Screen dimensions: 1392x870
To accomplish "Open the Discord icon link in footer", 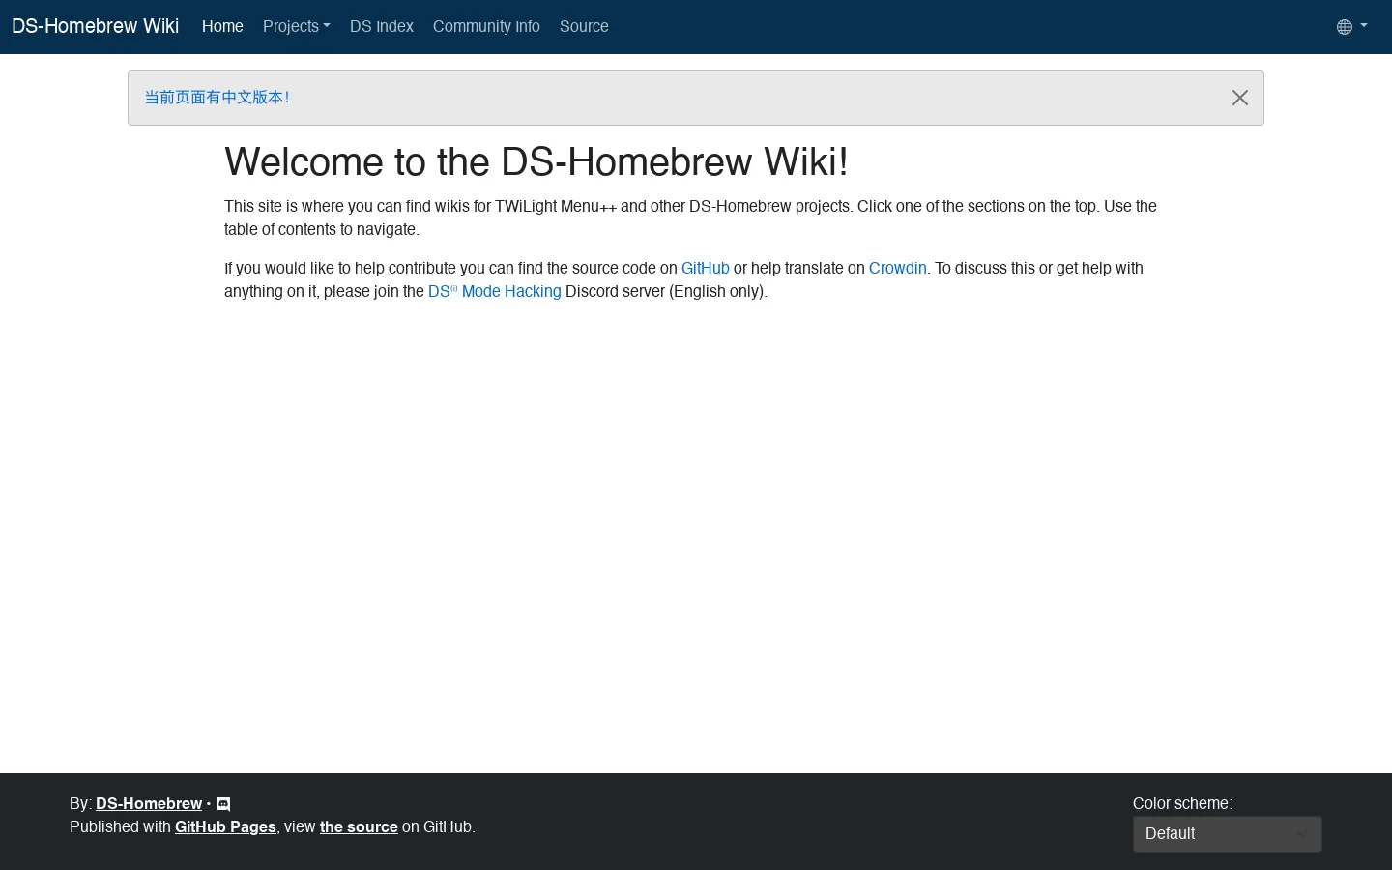I will [x=223, y=804].
